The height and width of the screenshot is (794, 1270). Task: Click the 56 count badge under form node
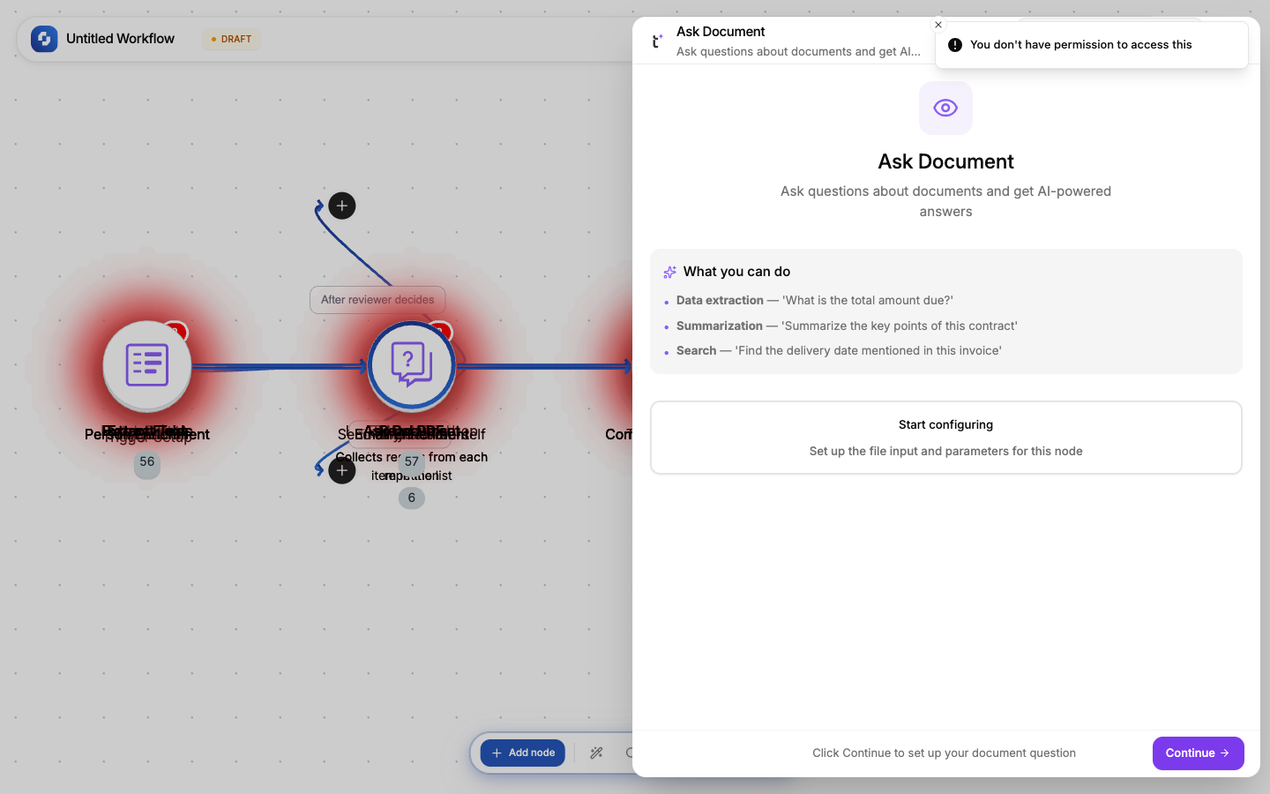click(x=147, y=462)
